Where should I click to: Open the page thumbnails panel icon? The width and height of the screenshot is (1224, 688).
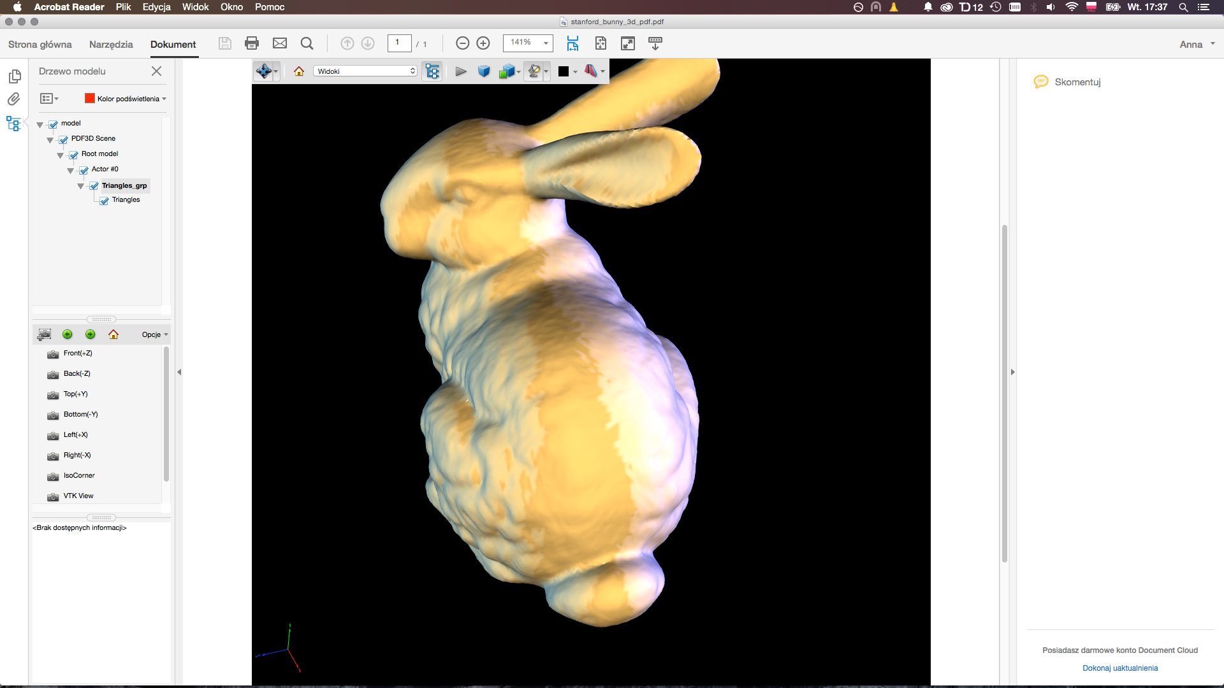pyautogui.click(x=15, y=76)
